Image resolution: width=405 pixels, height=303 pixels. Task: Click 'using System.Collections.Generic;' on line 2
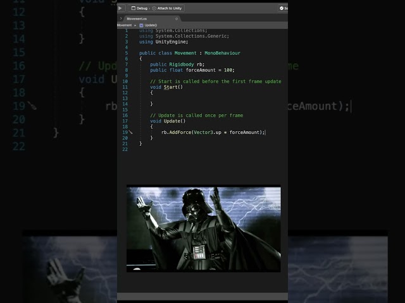coord(184,36)
